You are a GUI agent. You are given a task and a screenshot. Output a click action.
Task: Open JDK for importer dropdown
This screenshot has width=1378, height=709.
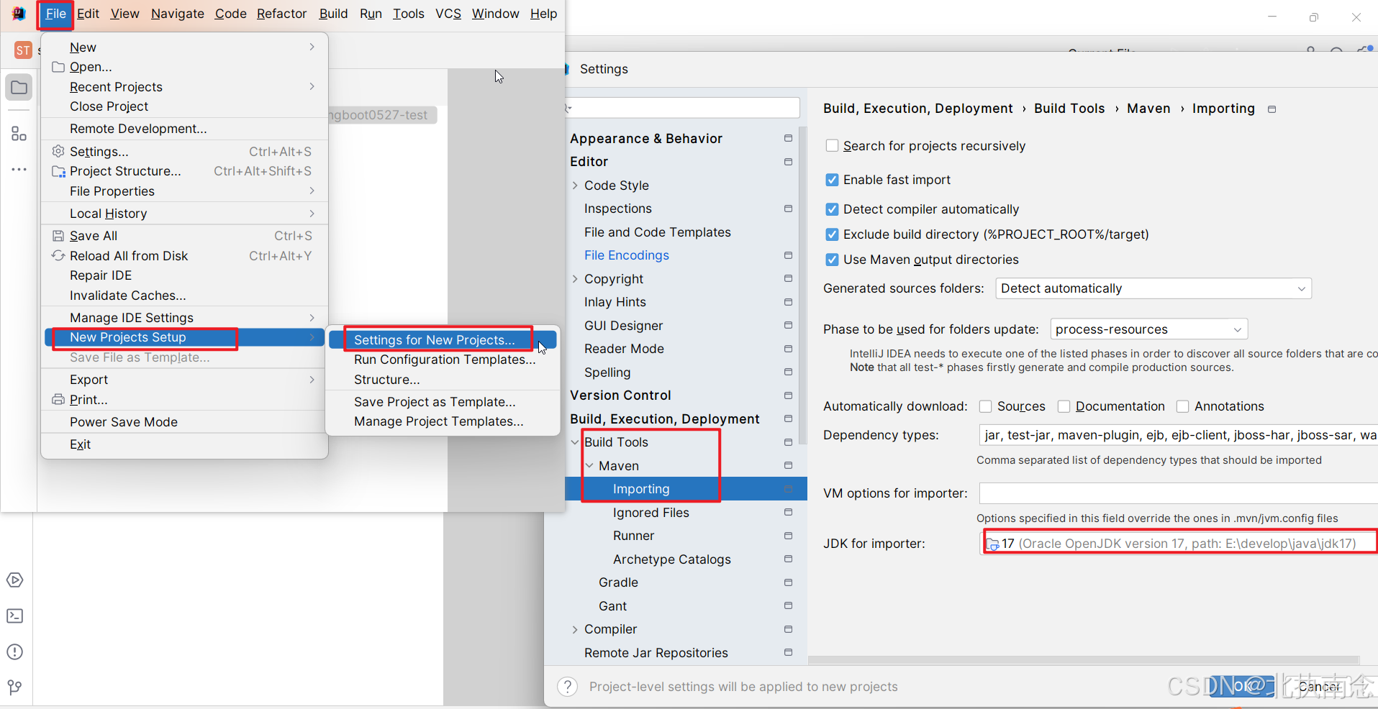[x=1179, y=543]
